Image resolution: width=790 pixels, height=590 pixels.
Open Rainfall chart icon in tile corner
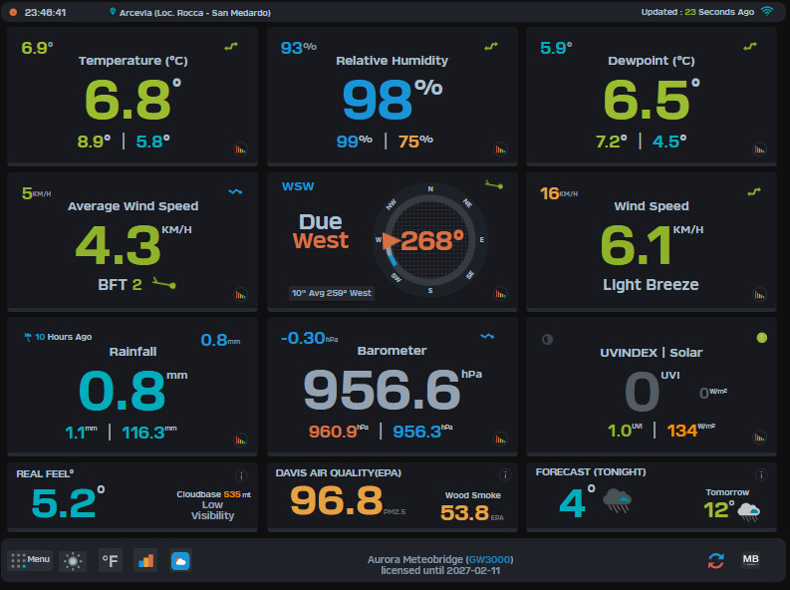coord(240,439)
